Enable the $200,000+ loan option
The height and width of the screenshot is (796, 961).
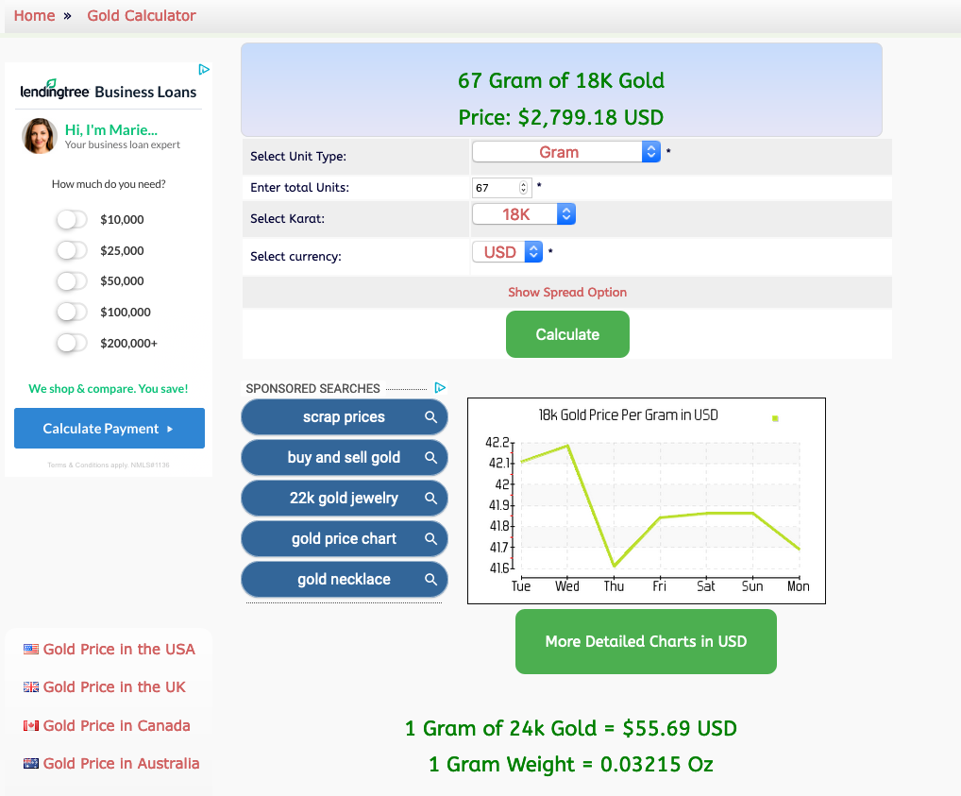pyautogui.click(x=71, y=343)
